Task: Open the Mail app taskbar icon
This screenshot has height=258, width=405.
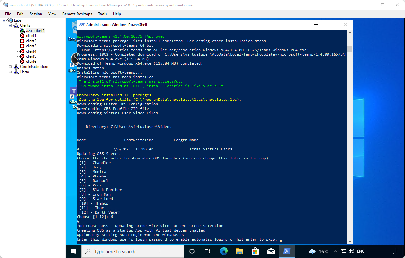Action: (x=271, y=251)
